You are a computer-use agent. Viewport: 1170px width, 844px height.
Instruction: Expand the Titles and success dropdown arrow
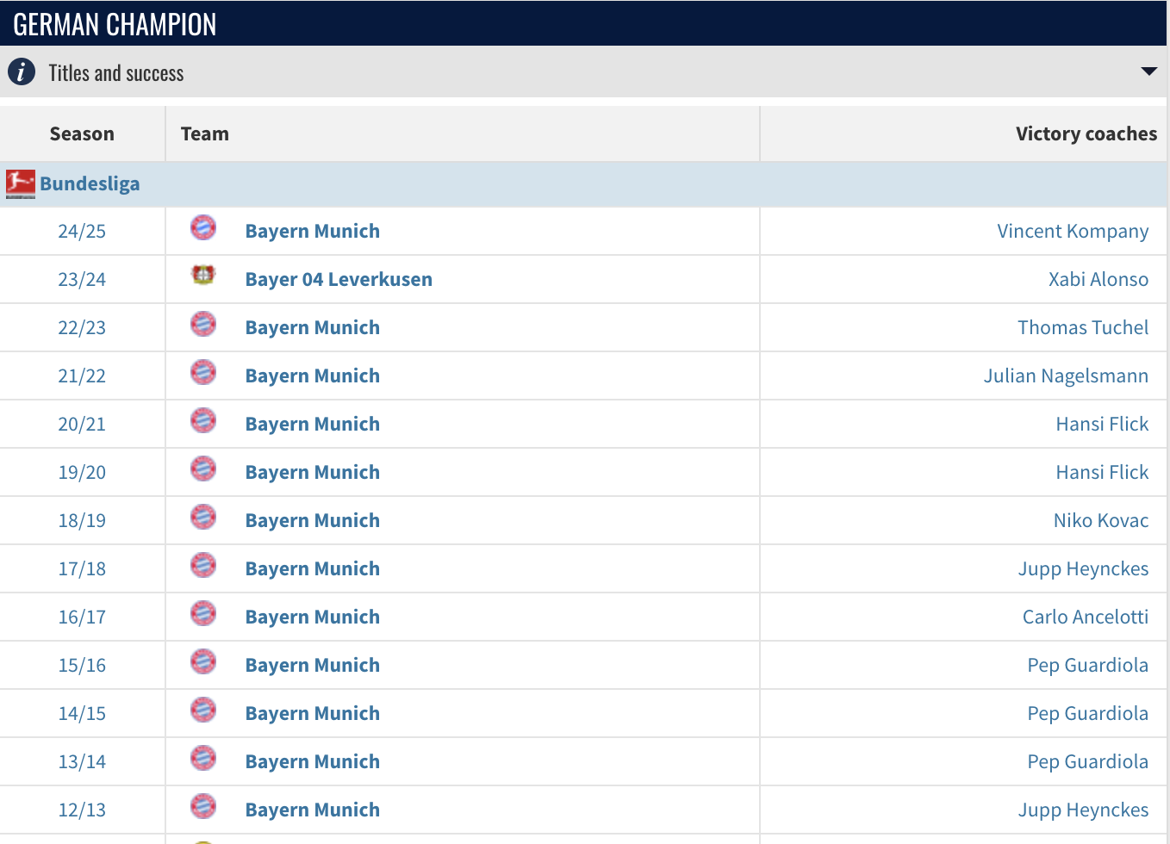click(1148, 71)
